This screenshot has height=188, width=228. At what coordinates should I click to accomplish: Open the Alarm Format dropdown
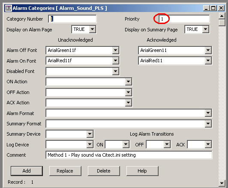[208, 113]
